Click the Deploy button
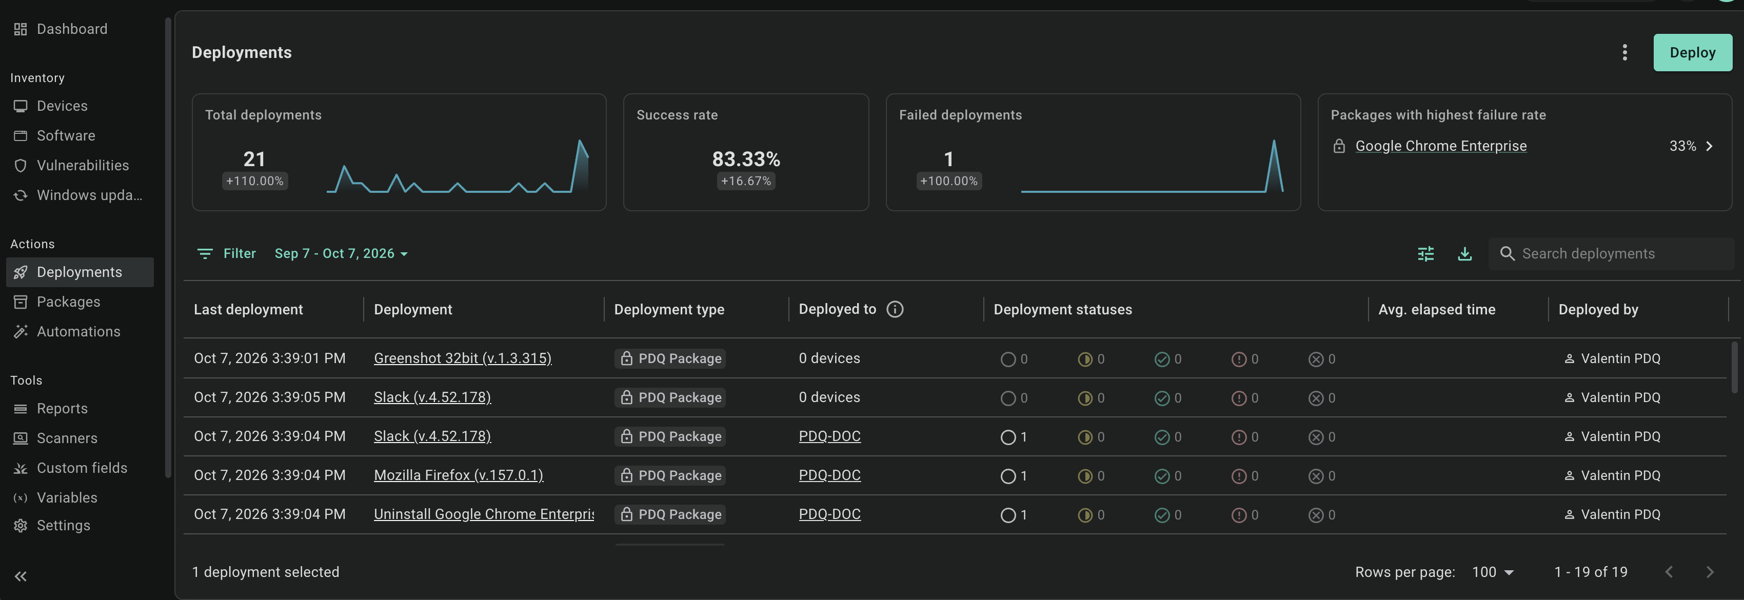Viewport: 1744px width, 600px height. point(1692,53)
